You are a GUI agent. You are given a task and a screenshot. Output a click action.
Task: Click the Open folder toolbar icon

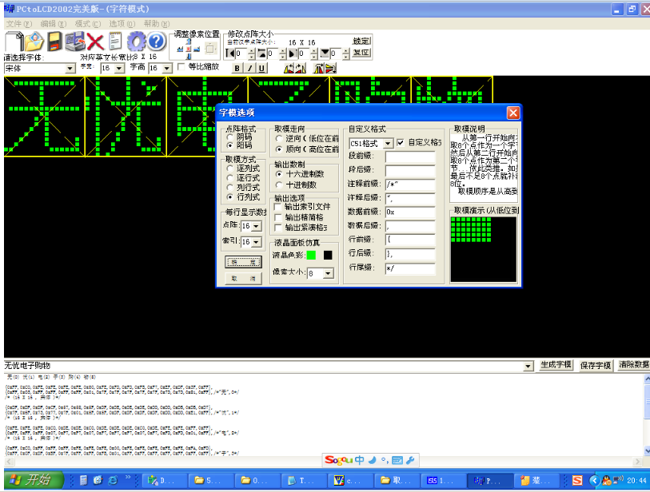pyautogui.click(x=34, y=42)
